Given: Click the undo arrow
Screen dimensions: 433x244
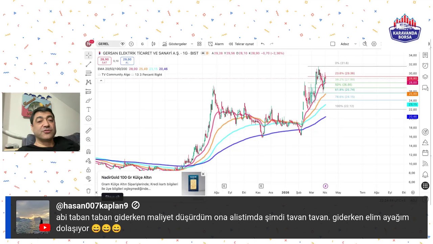Looking at the screenshot, I should [263, 44].
